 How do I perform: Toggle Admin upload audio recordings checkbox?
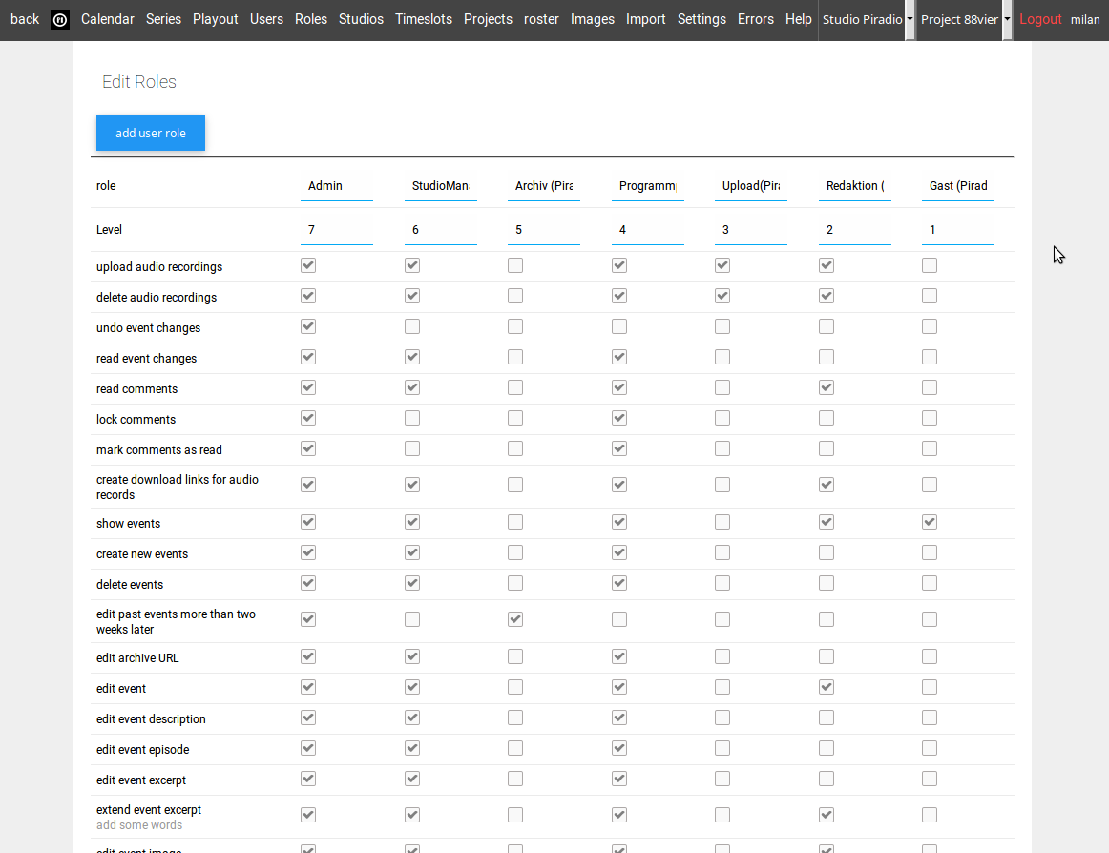[x=308, y=266]
